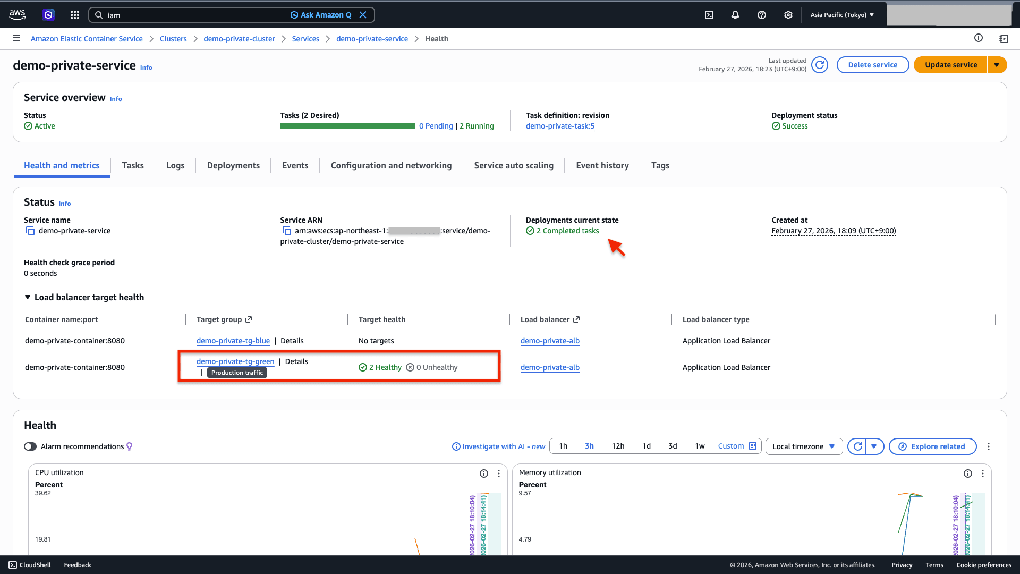1020x574 pixels.
Task: Expand the Update service arrow dropdown
Action: (x=997, y=65)
